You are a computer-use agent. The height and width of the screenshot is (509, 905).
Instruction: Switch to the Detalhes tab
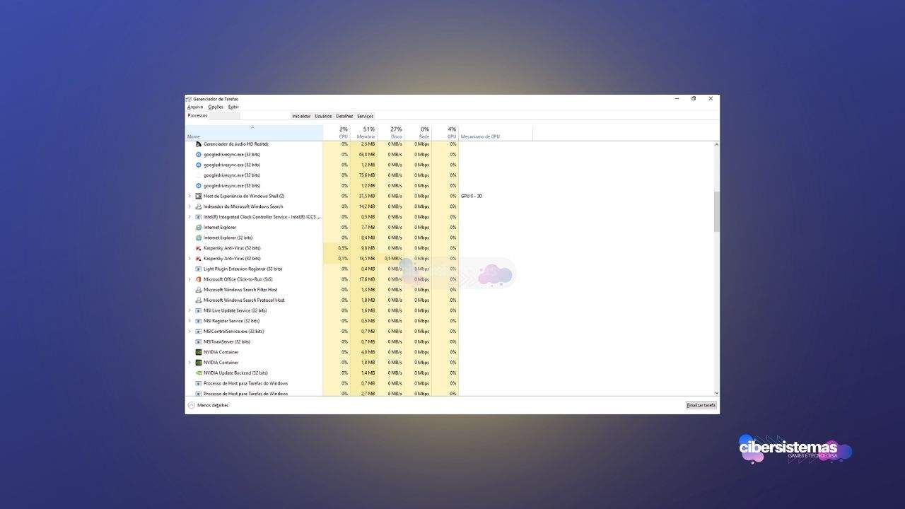344,116
